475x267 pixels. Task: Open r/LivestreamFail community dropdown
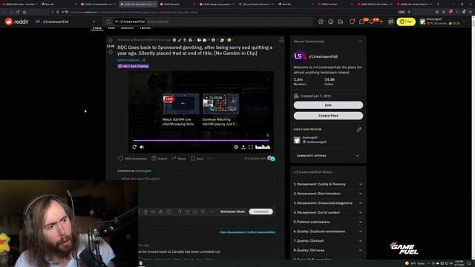coord(65,22)
